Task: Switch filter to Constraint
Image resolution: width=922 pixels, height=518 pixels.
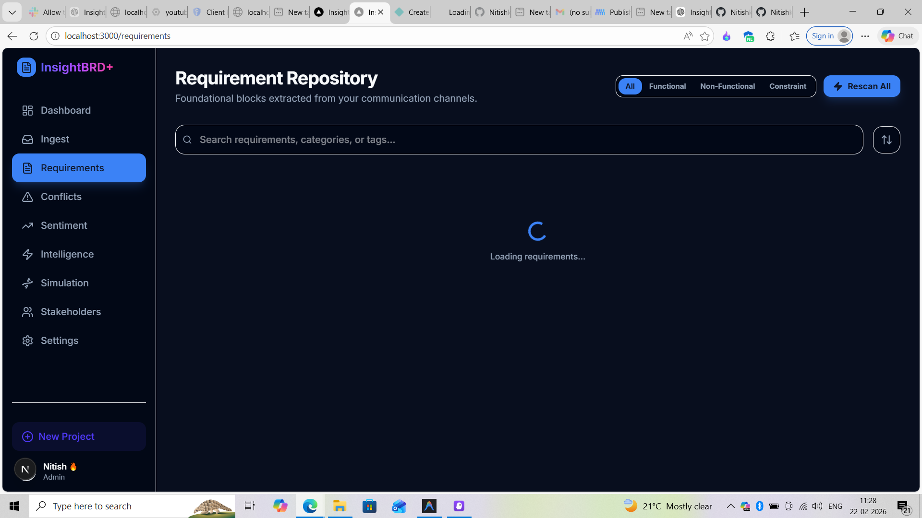Action: click(x=788, y=86)
